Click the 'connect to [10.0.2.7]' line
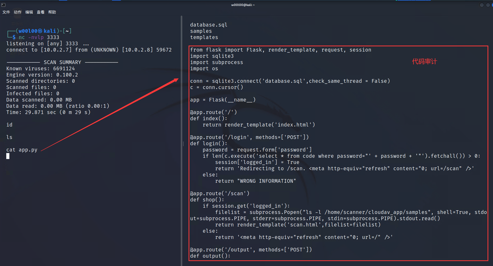This screenshot has width=493, height=266. pyautogui.click(x=89, y=50)
